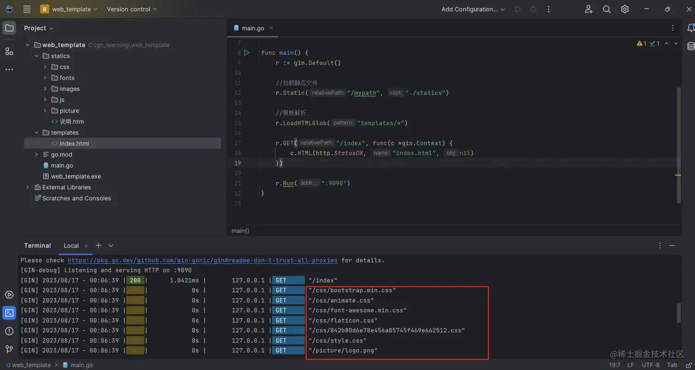Screen dimensions: 695x370
Task: Show more tool windows via the ellipsis icon
Action: click(9, 69)
